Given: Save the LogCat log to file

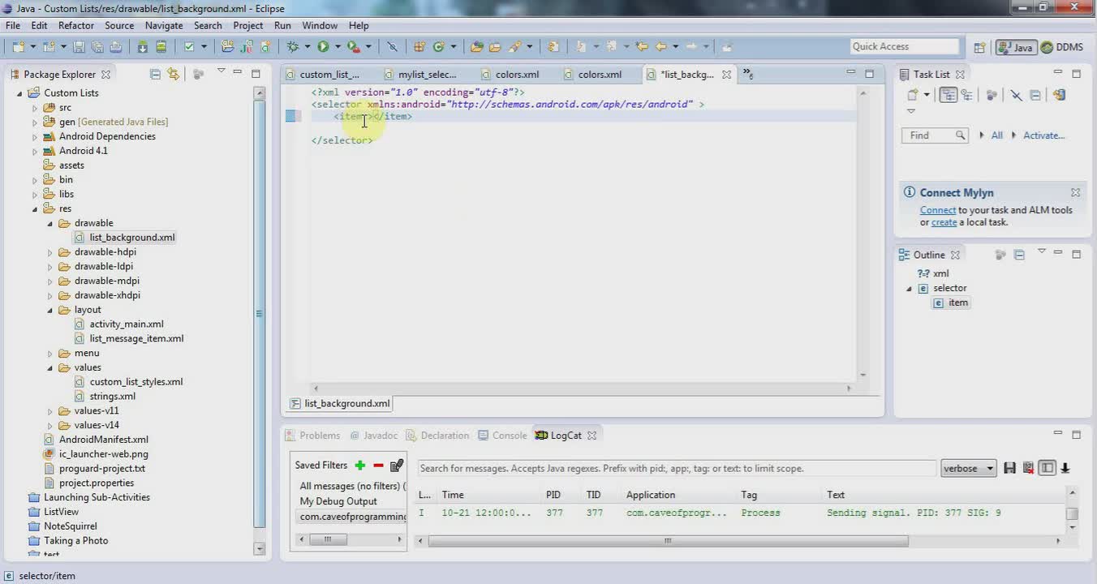Looking at the screenshot, I should (1010, 468).
